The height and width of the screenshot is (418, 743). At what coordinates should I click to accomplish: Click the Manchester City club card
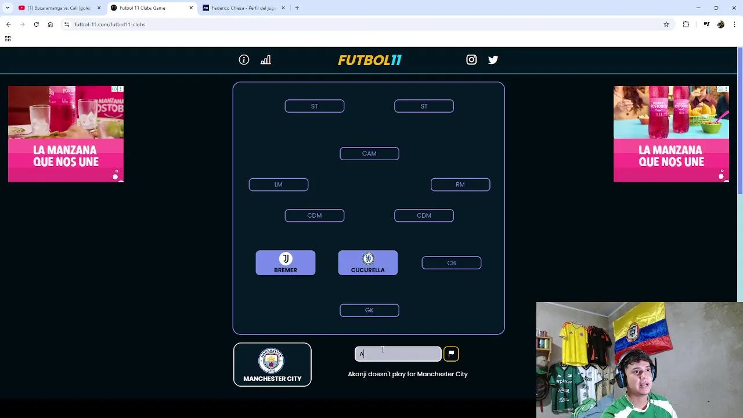(x=272, y=365)
